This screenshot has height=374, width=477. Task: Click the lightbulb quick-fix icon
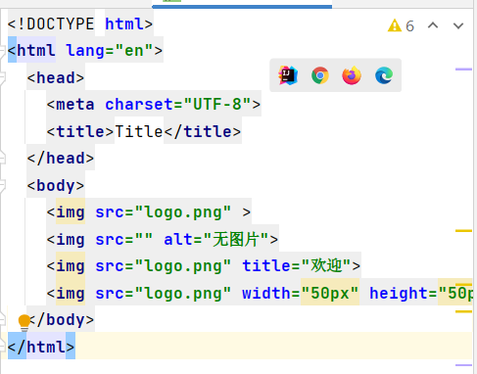coord(24,323)
